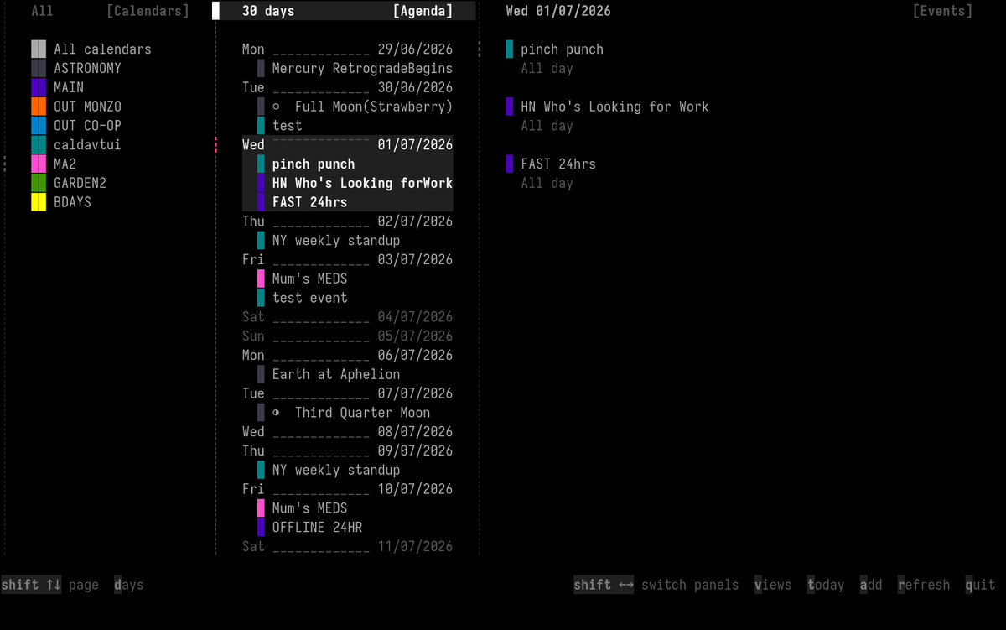Click the 'refresh' shortcut in footer
This screenshot has height=630, width=1006.
point(924,585)
